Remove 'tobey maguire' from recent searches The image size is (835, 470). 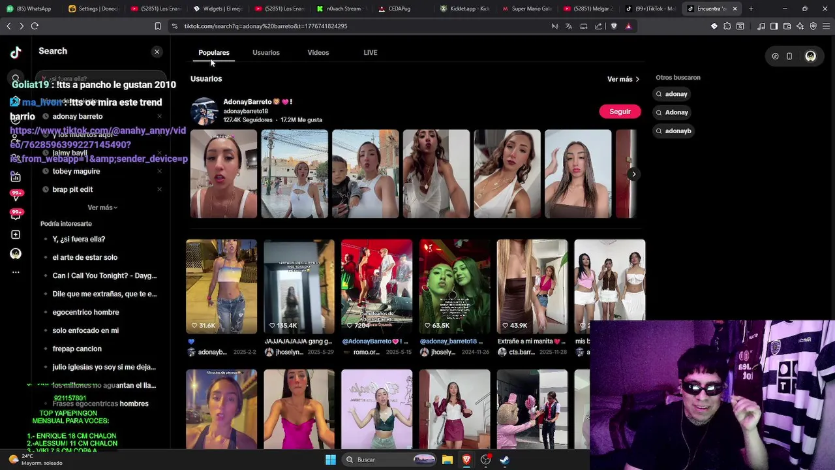159,171
